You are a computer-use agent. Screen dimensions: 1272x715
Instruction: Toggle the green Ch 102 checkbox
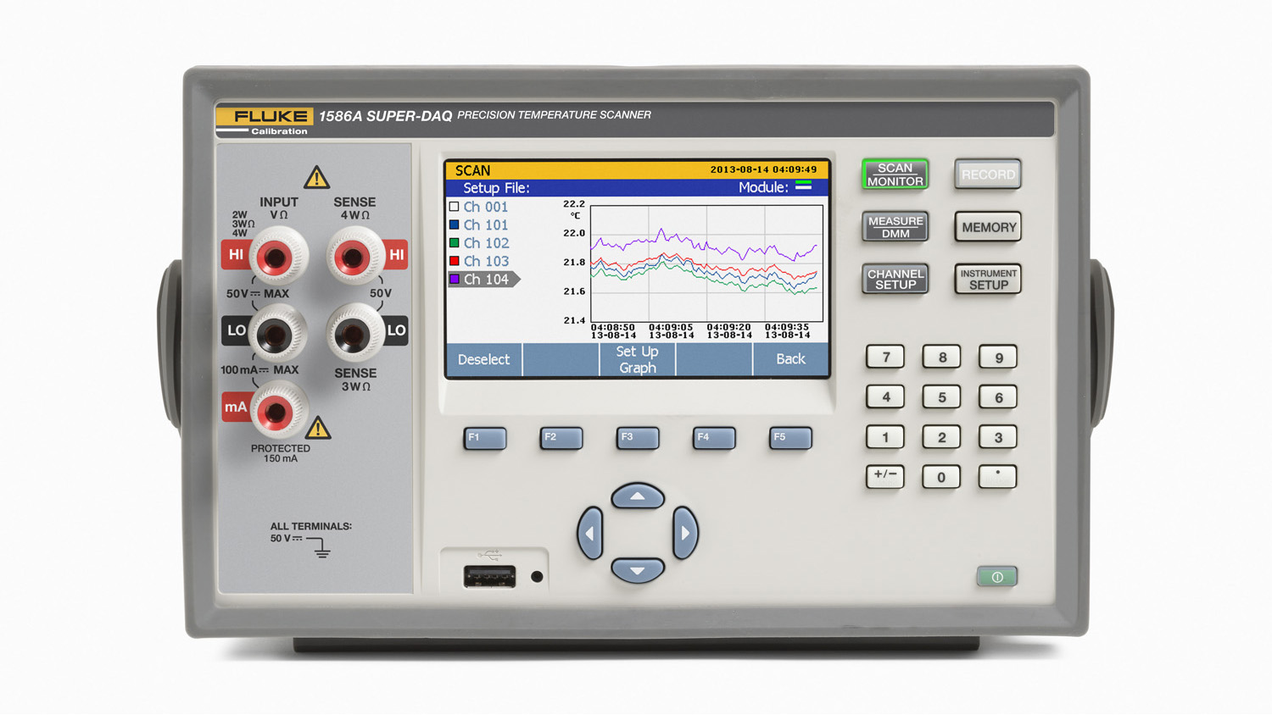point(455,243)
